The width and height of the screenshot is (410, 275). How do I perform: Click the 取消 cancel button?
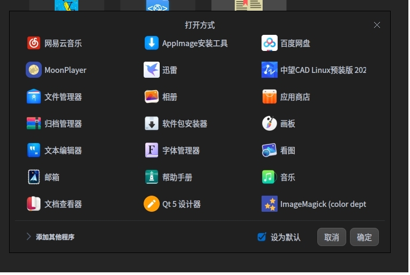click(x=332, y=237)
